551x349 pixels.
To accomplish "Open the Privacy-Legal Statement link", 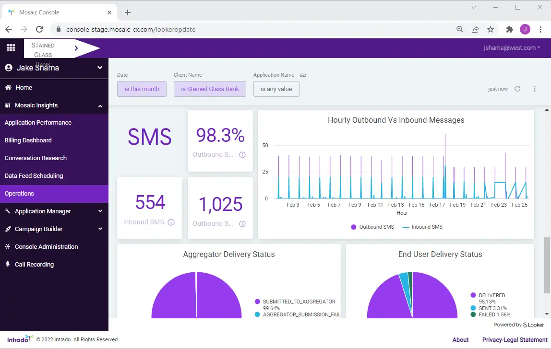I will pos(515,339).
